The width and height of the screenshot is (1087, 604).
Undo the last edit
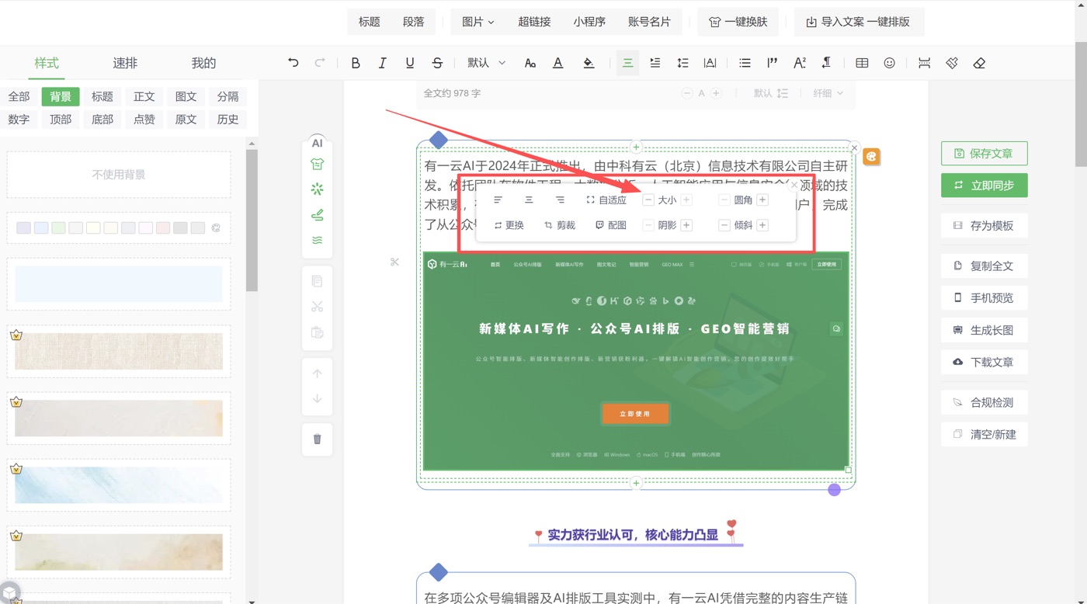click(x=293, y=63)
